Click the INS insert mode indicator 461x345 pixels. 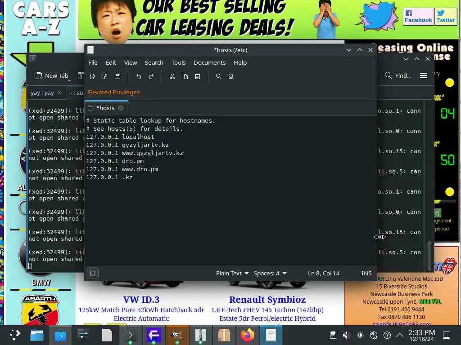point(366,273)
